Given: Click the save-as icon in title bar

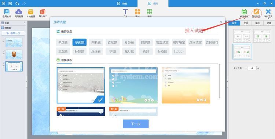Looking at the screenshot, I should click(10, 3).
